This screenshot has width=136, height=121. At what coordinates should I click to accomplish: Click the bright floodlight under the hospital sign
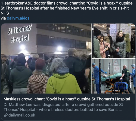coord(22,47)
